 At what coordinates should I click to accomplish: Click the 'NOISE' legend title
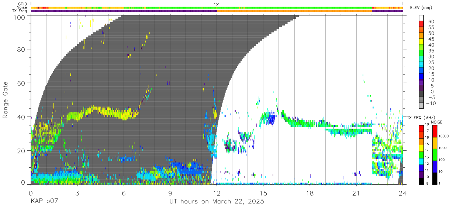pos(437,122)
